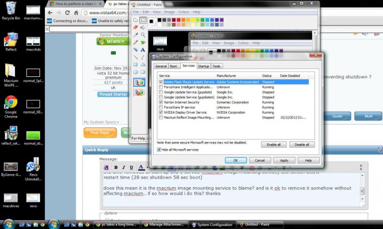The image size is (383, 229).
Task: Click Chrome's Home button
Action: [x=76, y=13]
